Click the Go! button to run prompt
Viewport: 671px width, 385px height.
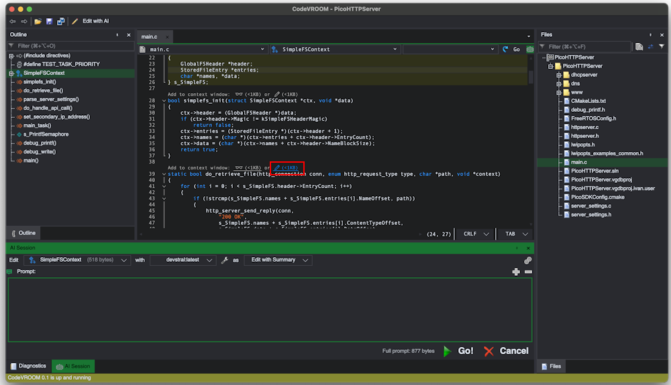click(x=458, y=351)
